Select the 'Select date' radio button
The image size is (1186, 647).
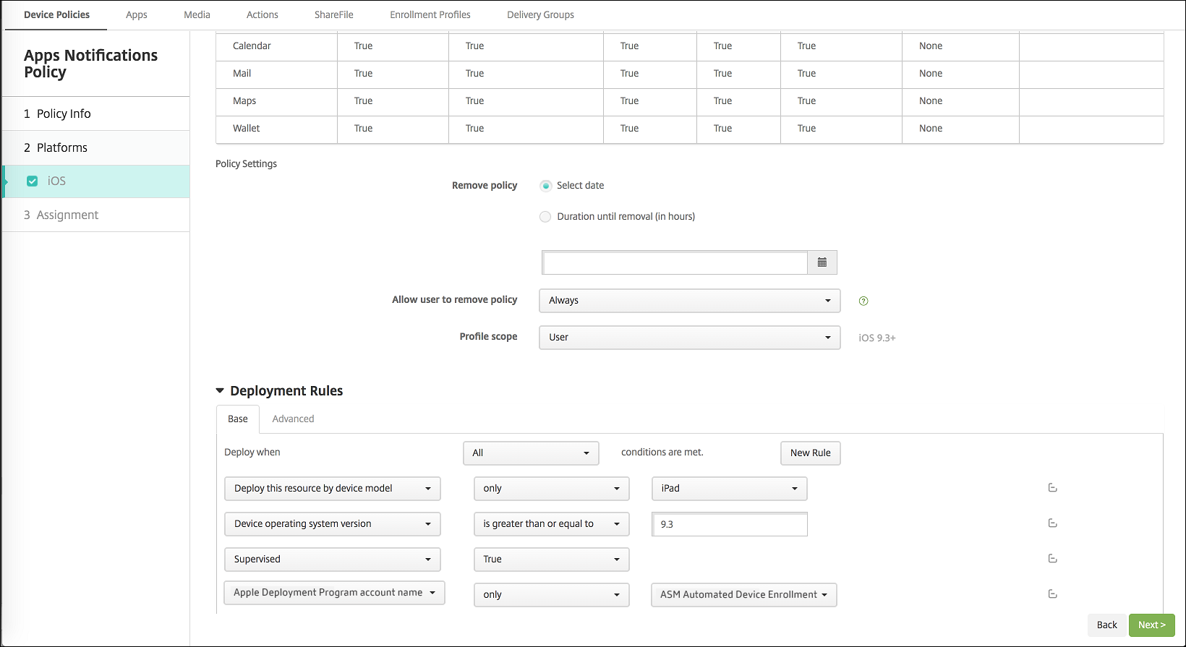pos(546,186)
